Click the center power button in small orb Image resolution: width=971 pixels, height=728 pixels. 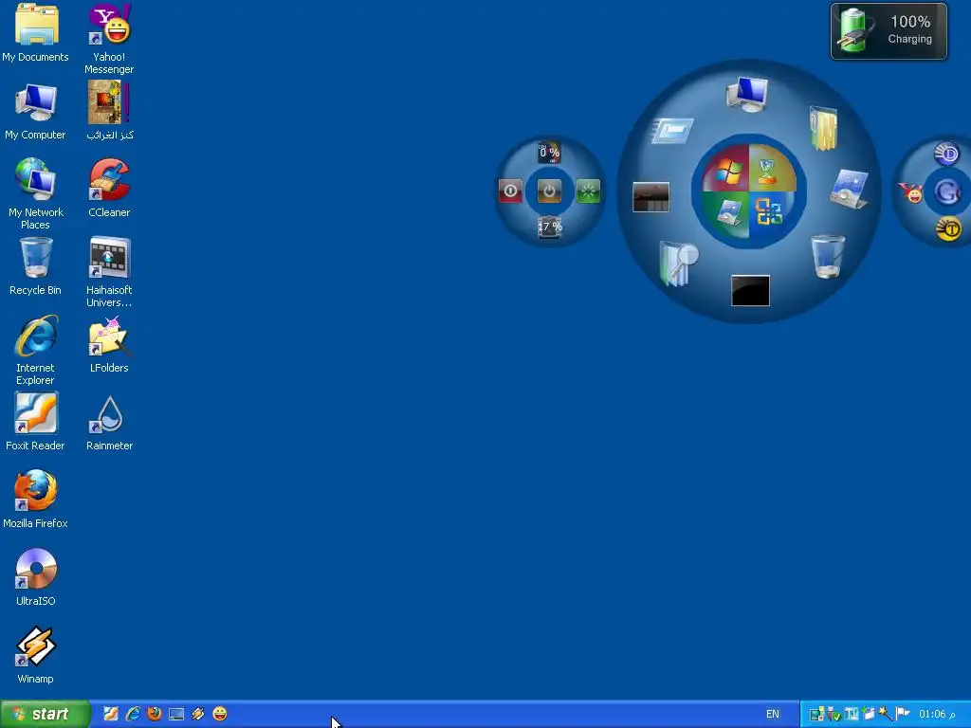pyautogui.click(x=549, y=191)
